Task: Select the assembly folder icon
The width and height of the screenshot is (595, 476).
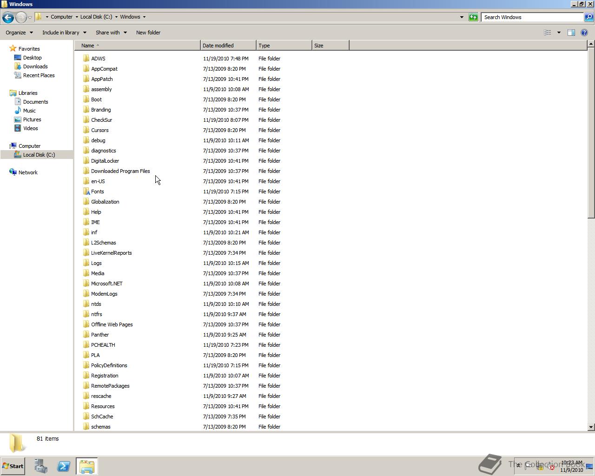Action: tap(86, 89)
